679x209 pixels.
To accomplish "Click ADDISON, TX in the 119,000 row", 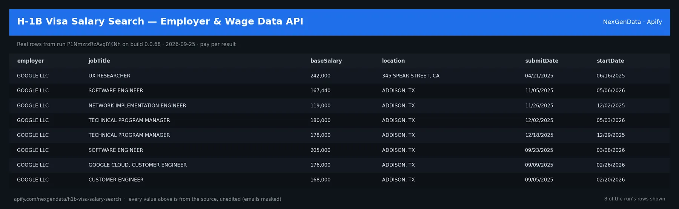I will [398, 106].
